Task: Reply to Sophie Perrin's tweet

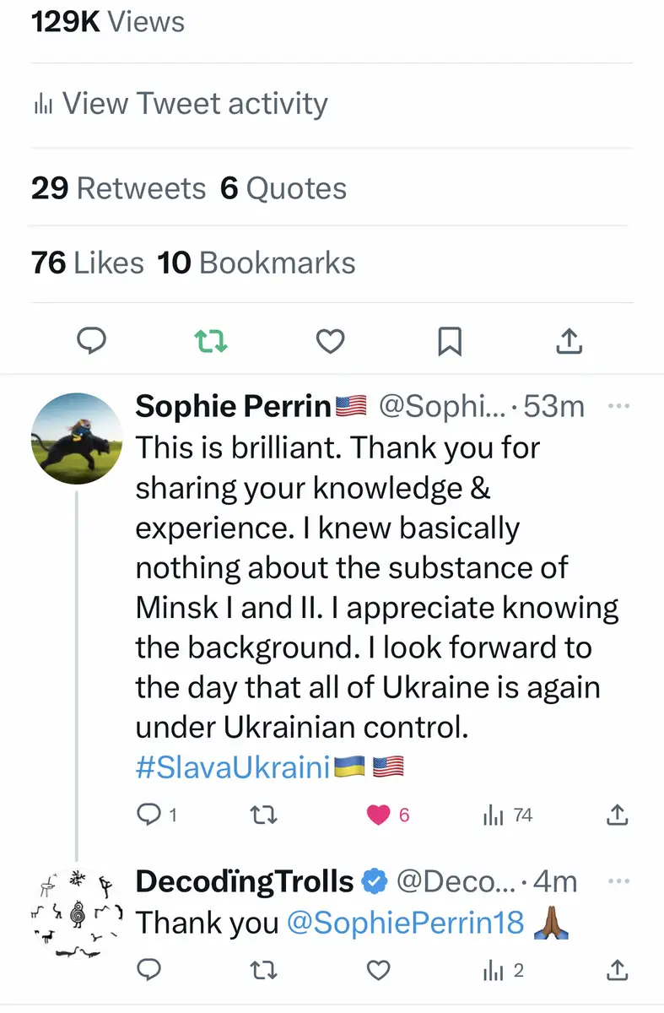Action: 148,815
